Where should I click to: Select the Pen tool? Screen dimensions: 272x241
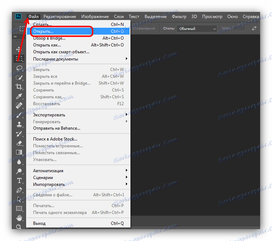click(19, 190)
